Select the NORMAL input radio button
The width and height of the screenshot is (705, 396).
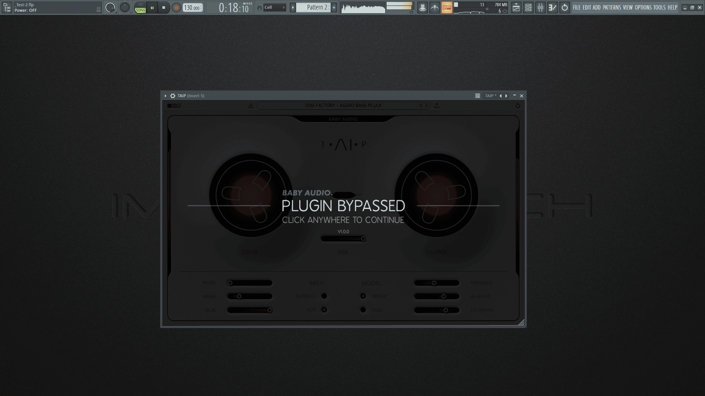click(x=324, y=296)
